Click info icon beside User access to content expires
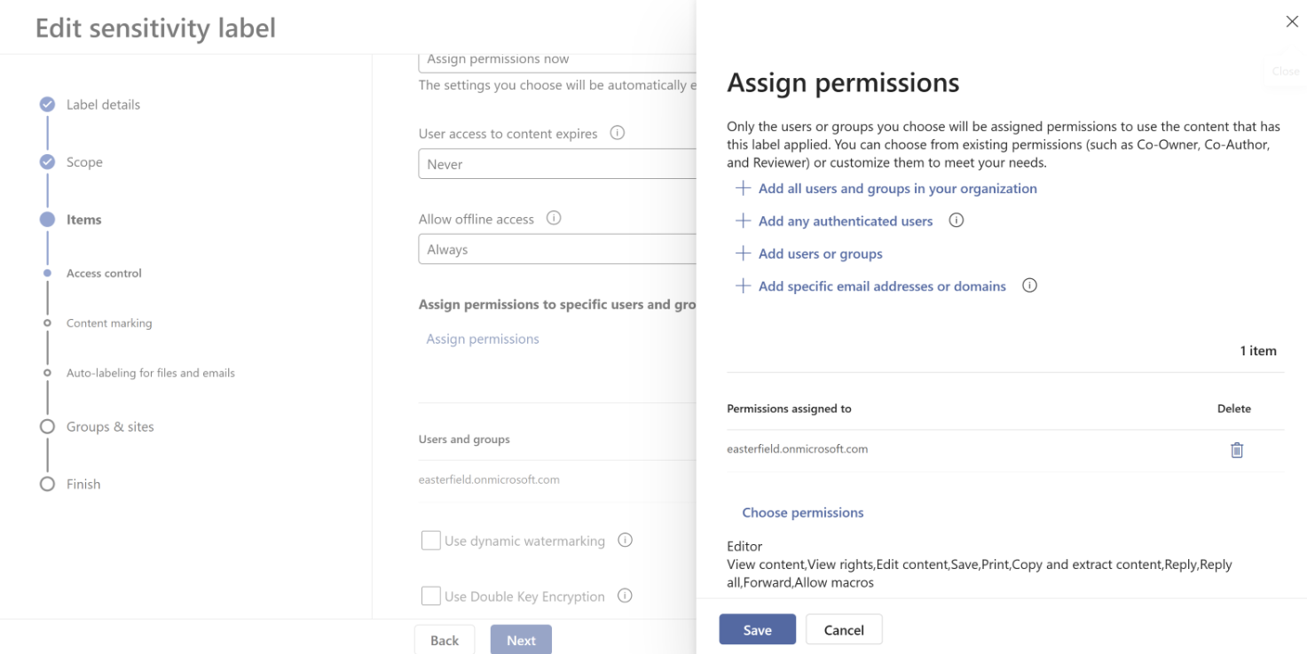Screen dimensions: 1307x654 click(x=618, y=133)
